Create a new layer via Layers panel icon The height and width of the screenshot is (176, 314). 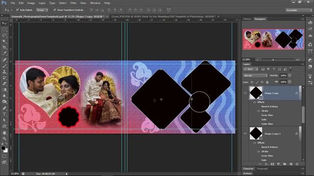pyautogui.click(x=291, y=164)
